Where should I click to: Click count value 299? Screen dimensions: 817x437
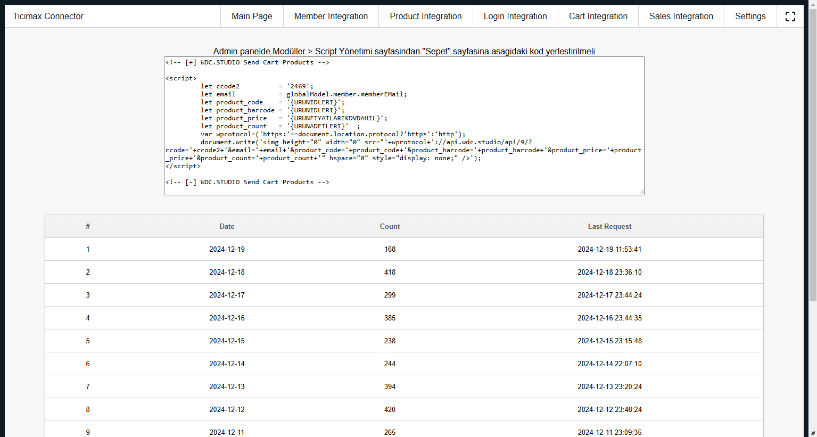tap(390, 295)
